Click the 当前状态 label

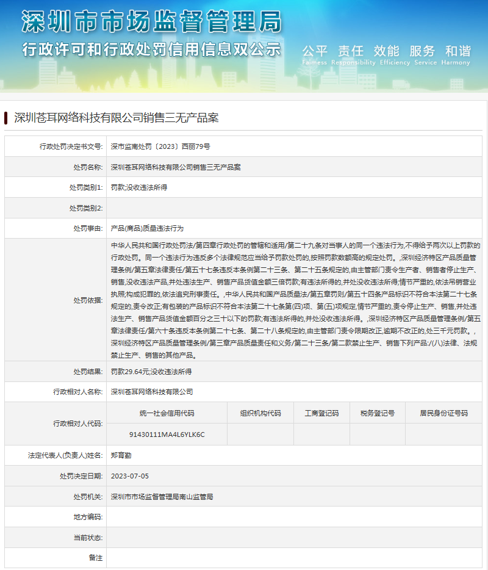88,537
